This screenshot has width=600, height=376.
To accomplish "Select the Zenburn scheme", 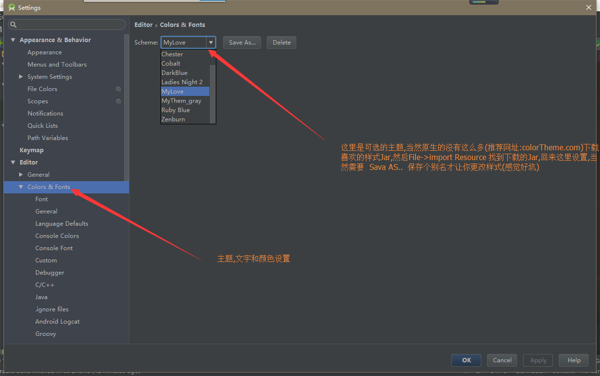I will tap(185, 119).
